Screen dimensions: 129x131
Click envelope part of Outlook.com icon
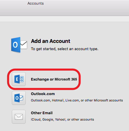[21, 98]
